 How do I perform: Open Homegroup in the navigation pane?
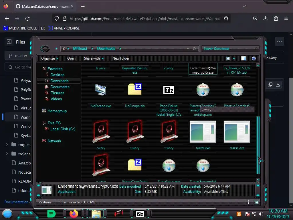(x=57, y=111)
